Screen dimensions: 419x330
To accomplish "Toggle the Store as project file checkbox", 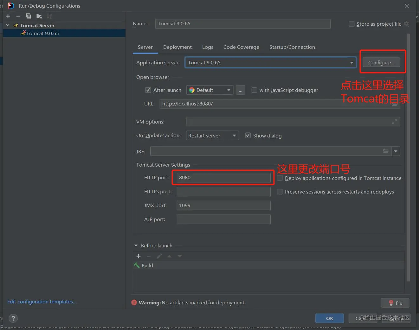I will coord(351,24).
